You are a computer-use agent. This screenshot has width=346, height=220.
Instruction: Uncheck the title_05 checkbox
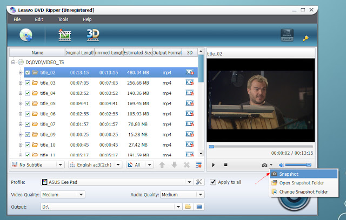click(x=28, y=104)
